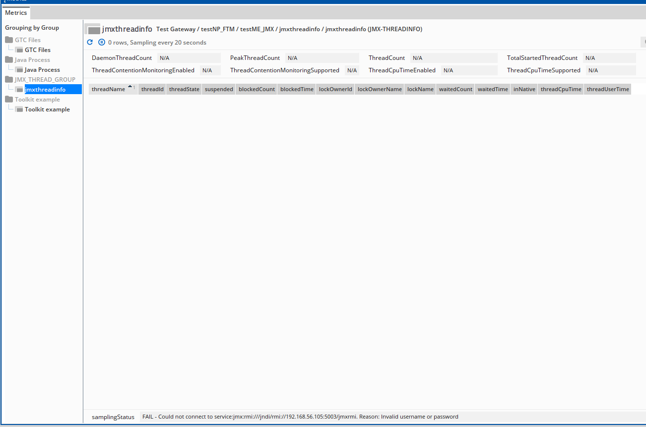The image size is (646, 427).
Task: Click the PeakThreadCount headline label
Action: [x=255, y=58]
